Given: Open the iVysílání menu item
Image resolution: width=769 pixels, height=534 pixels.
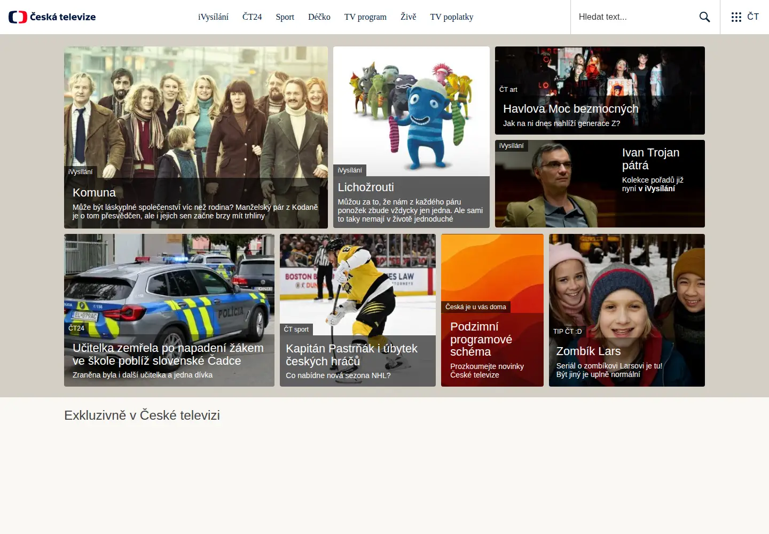Looking at the screenshot, I should click(x=213, y=17).
